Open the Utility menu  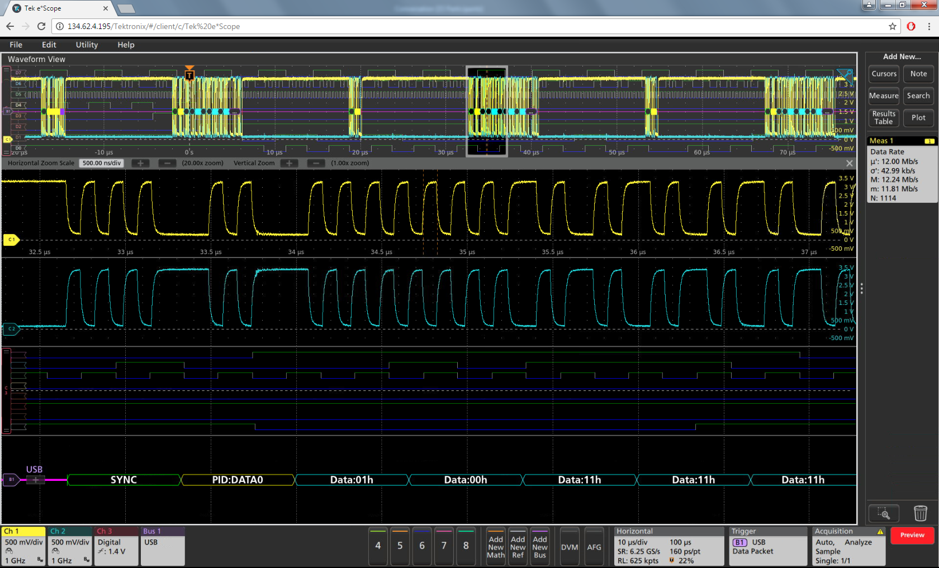[86, 45]
